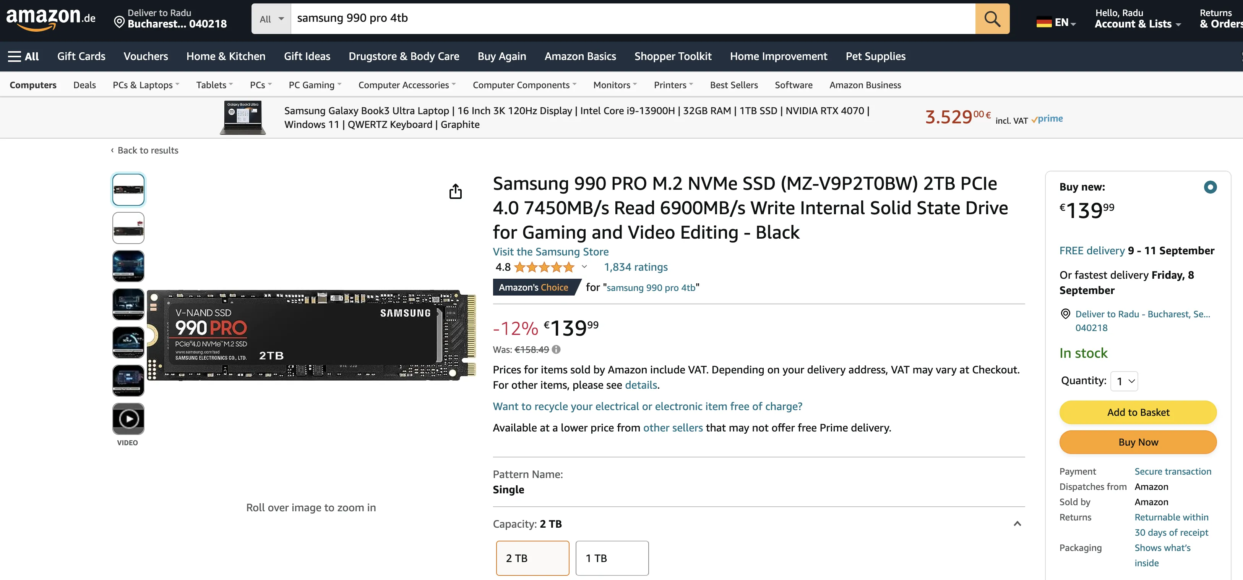This screenshot has width=1243, height=580.
Task: Open the All hamburger menu
Action: tap(23, 57)
